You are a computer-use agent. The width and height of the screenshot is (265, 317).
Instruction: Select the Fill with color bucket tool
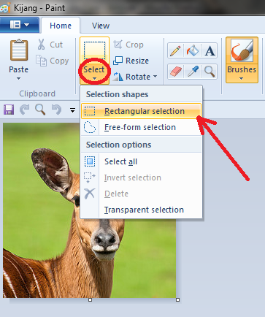193,50
